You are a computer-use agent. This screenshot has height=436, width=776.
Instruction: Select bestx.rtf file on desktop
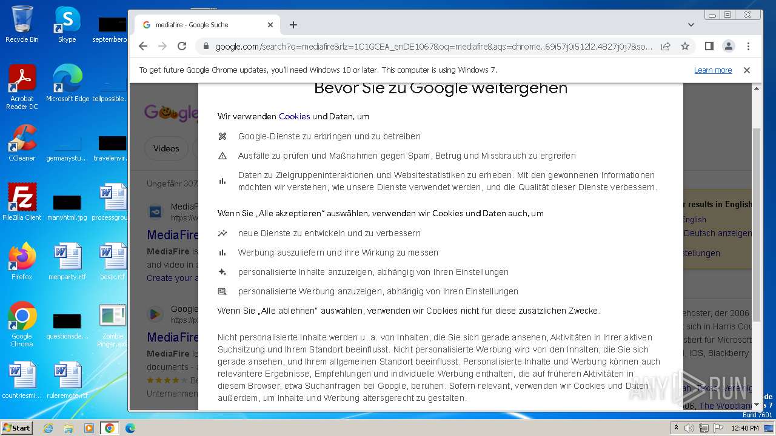tap(113, 261)
